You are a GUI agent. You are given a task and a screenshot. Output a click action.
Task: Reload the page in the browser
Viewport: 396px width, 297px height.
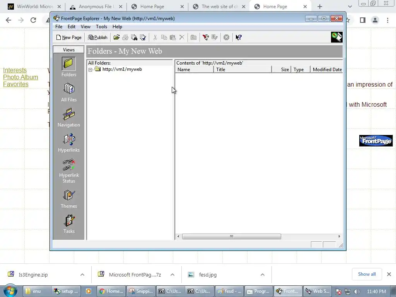click(x=33, y=20)
